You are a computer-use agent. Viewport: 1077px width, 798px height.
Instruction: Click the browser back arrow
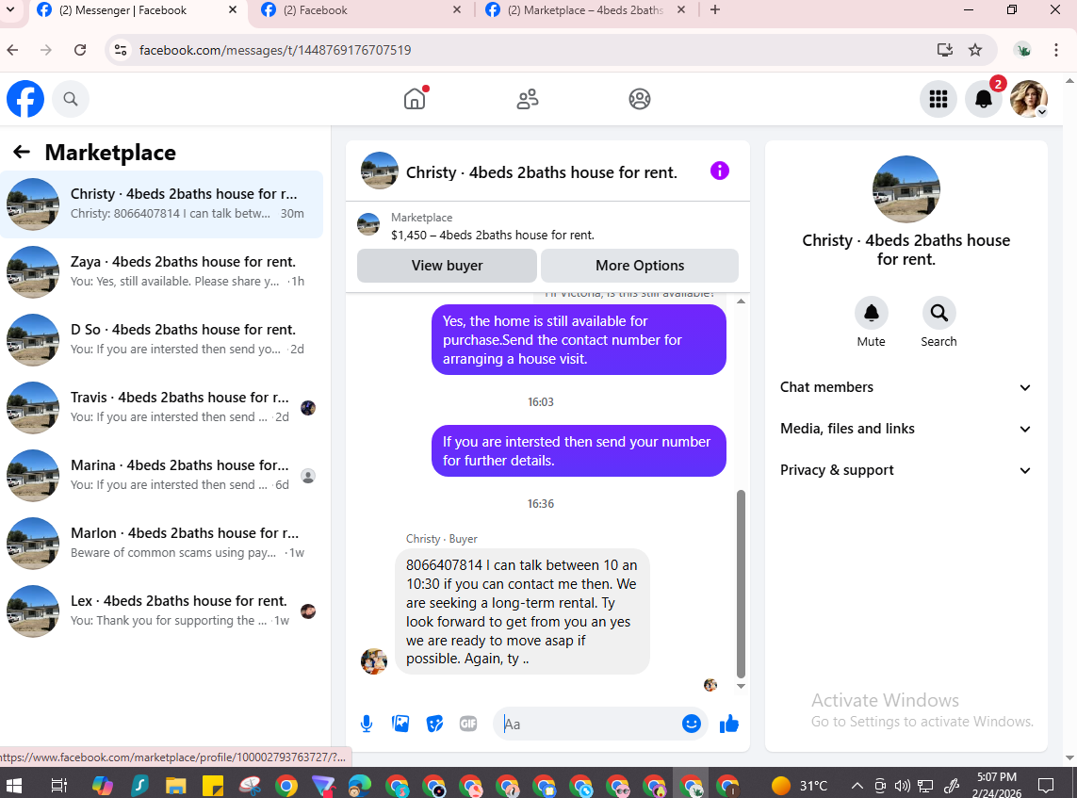click(13, 50)
